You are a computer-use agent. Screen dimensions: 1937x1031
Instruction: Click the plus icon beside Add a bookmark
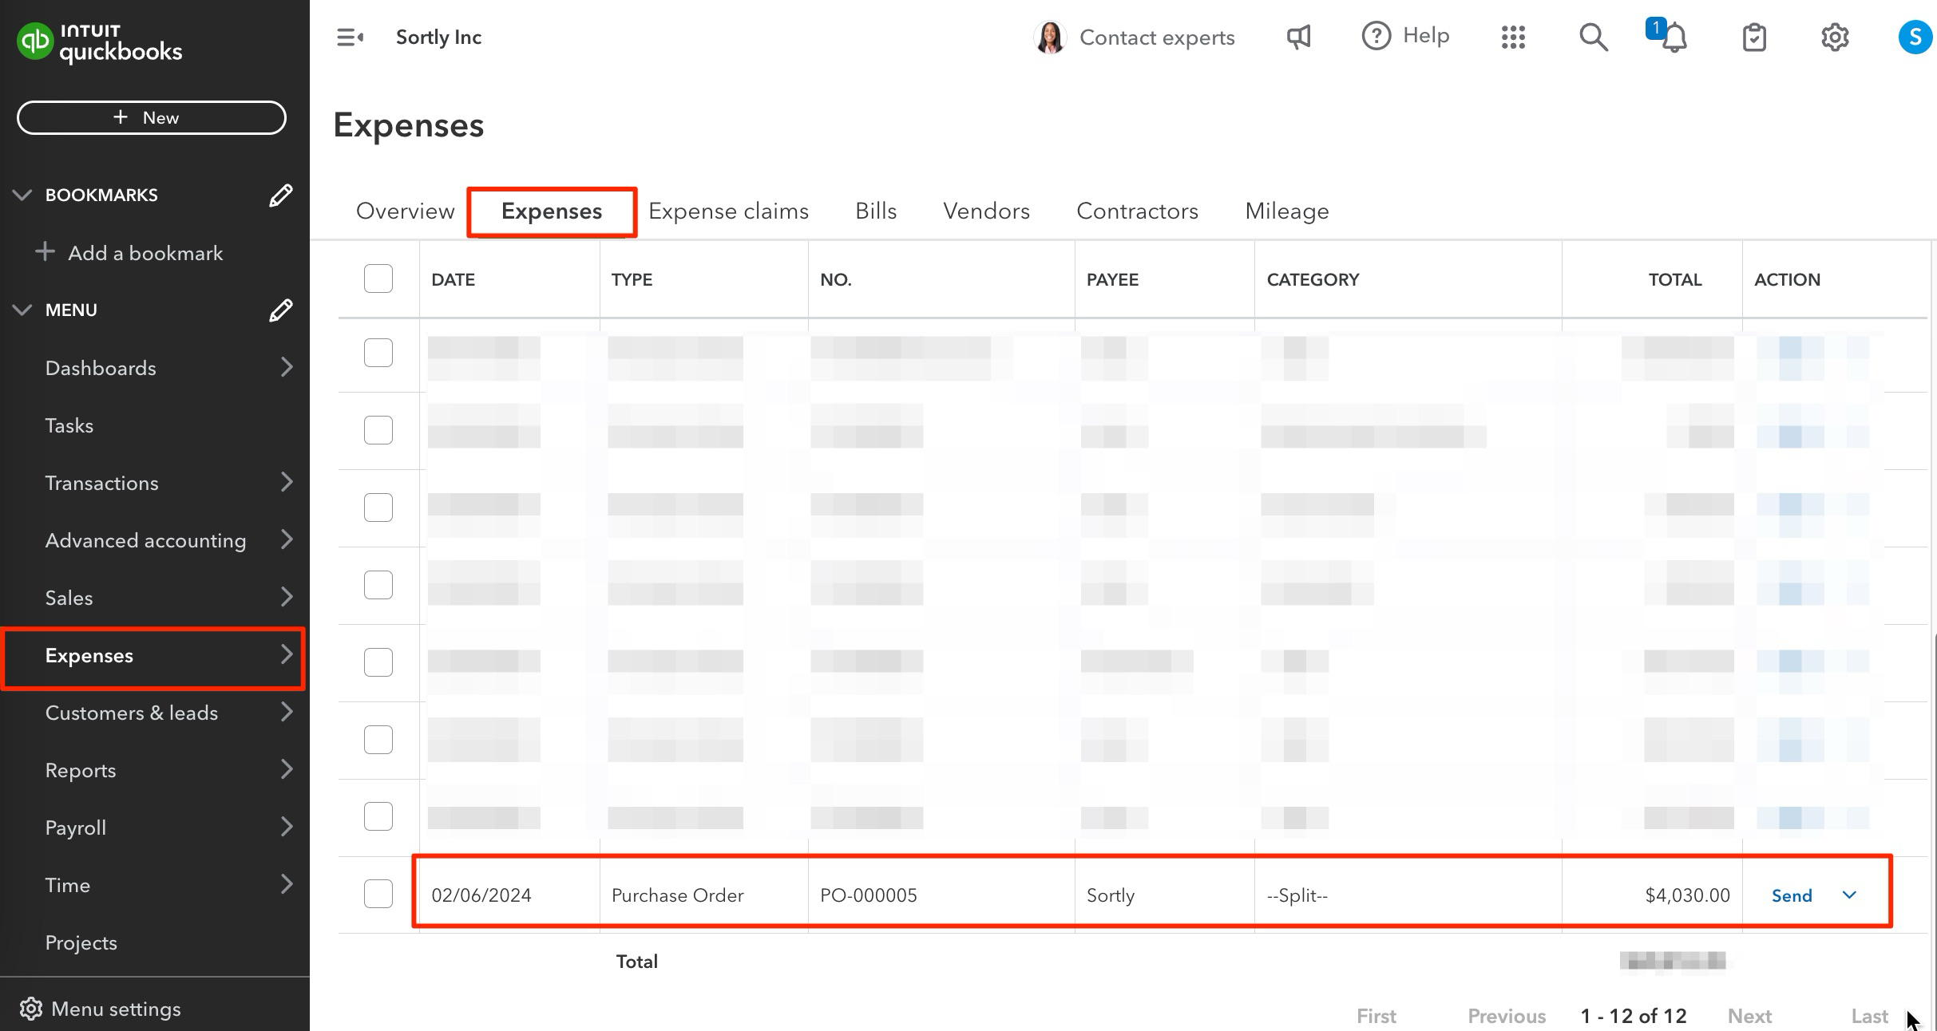click(45, 252)
